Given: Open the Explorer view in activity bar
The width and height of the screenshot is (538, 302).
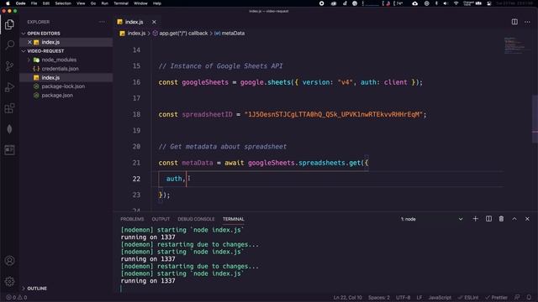Looking at the screenshot, I should [x=9, y=24].
